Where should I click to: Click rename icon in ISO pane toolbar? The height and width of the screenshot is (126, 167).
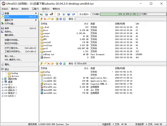click(52, 19)
